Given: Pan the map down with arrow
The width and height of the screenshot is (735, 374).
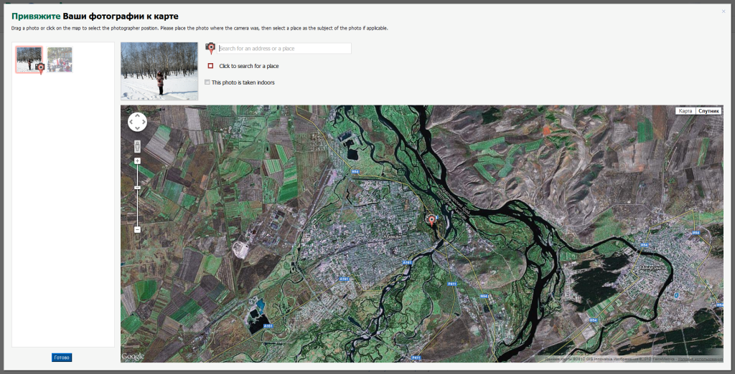Looking at the screenshot, I should tap(137, 128).
